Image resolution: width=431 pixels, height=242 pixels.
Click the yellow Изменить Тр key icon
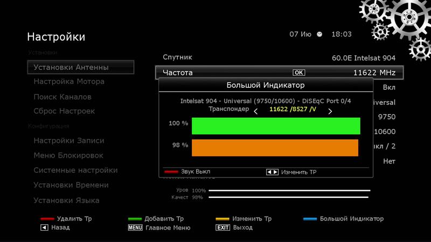[223, 219]
